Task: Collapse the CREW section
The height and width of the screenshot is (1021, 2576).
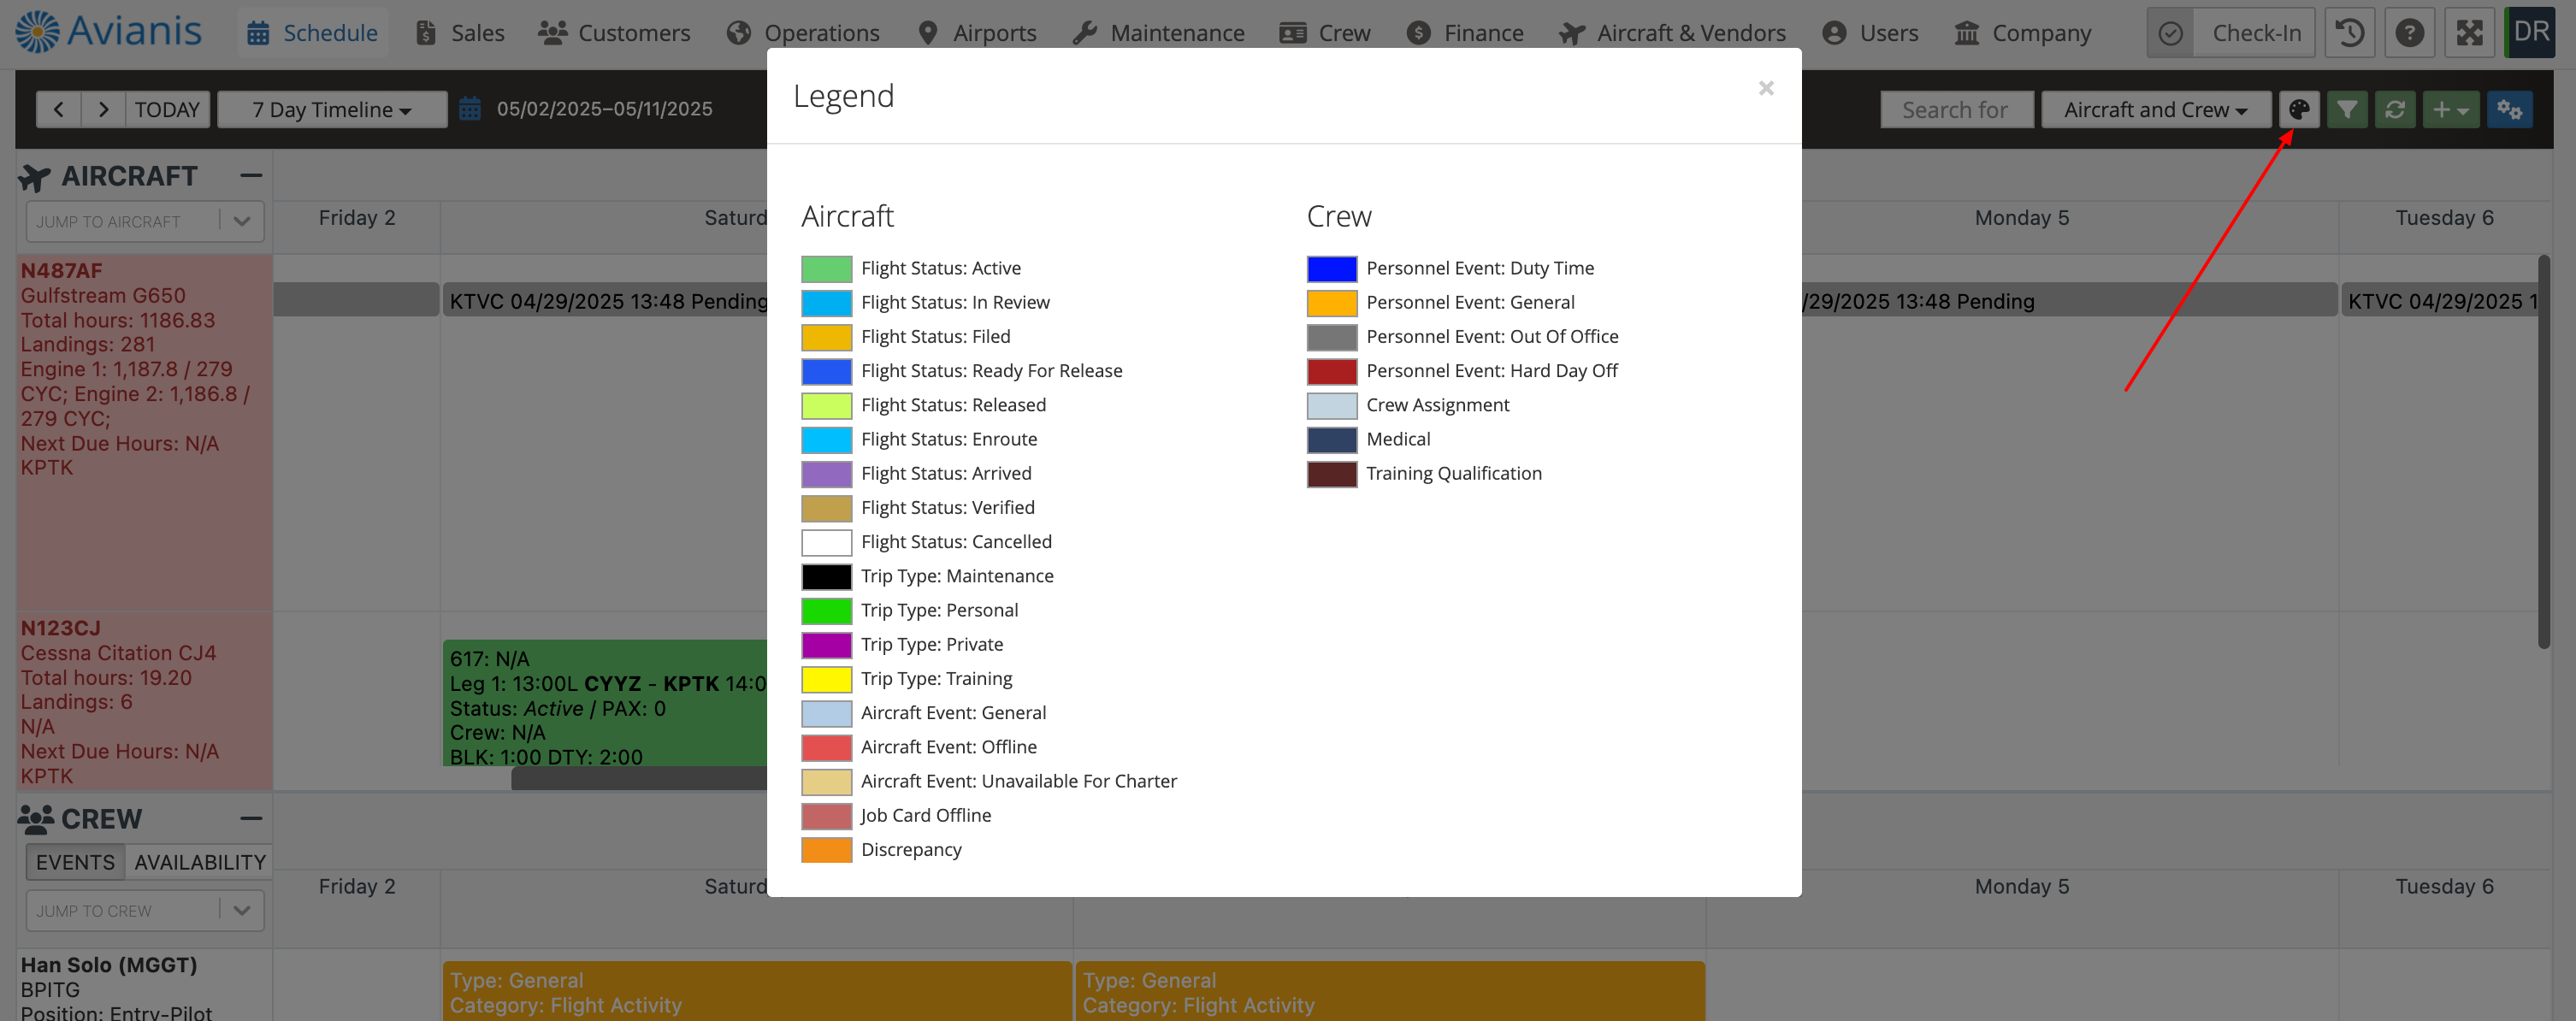Action: tap(251, 819)
